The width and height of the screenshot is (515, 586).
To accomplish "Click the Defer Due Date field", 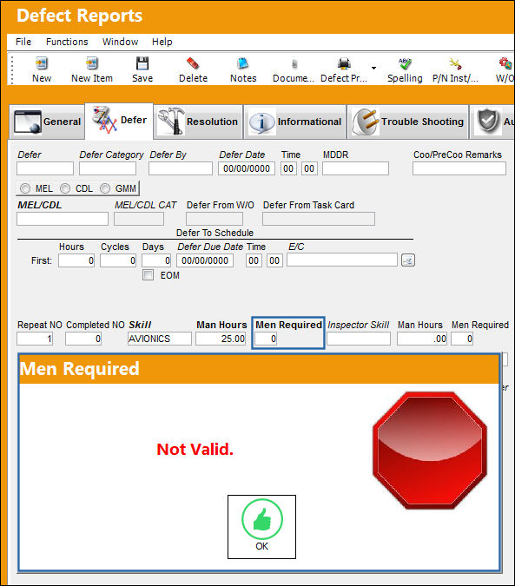I will pyautogui.click(x=205, y=260).
